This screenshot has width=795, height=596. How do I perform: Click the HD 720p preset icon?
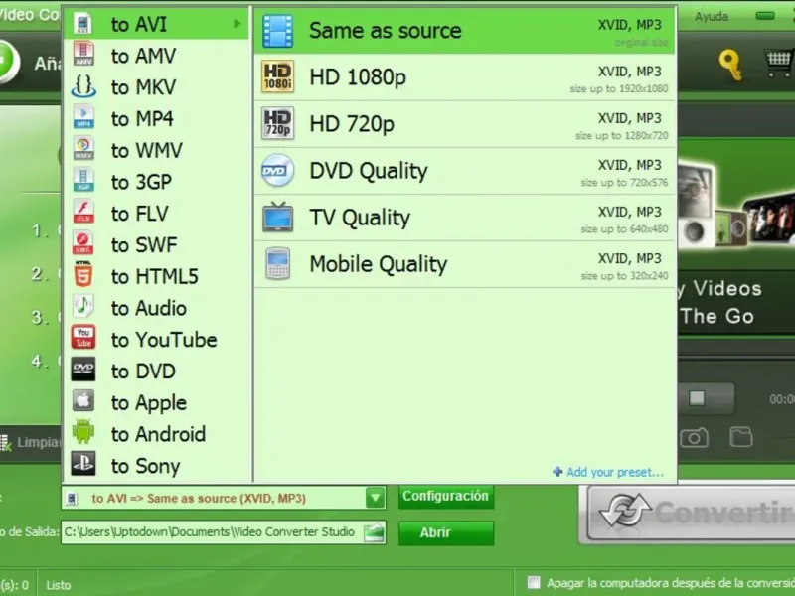(278, 123)
